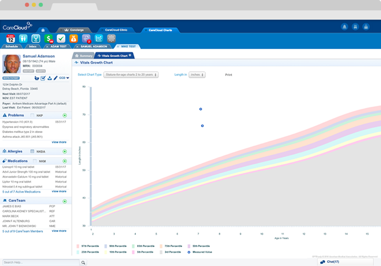Click the icon between bell and lock
381x266 pixels.
tap(355, 27)
